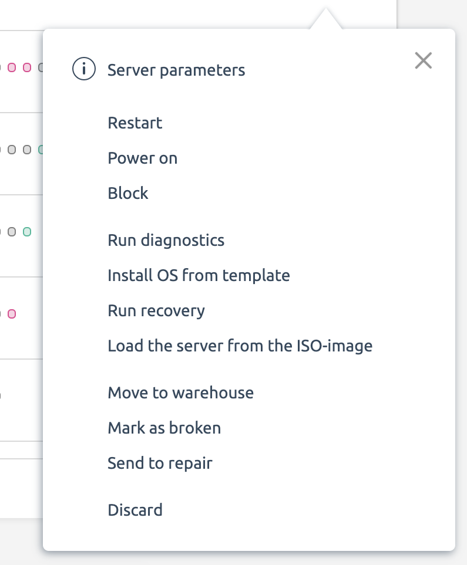
Task: Select Restart from the menu
Action: click(135, 123)
